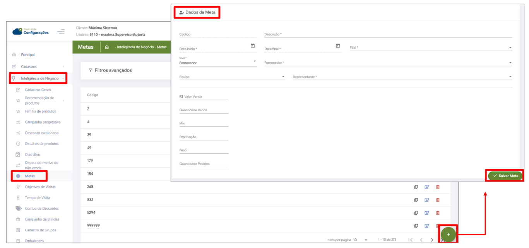Viewport: 529px width, 248px height.
Task: Click the green add meta plus button
Action: tap(448, 234)
